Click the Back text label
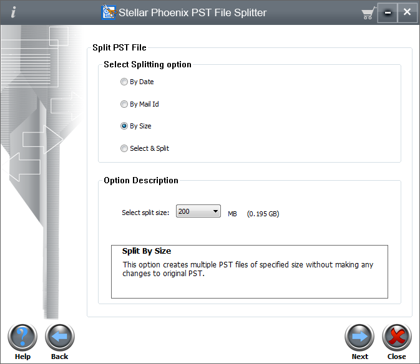This screenshot has width=420, height=364. coord(60,357)
